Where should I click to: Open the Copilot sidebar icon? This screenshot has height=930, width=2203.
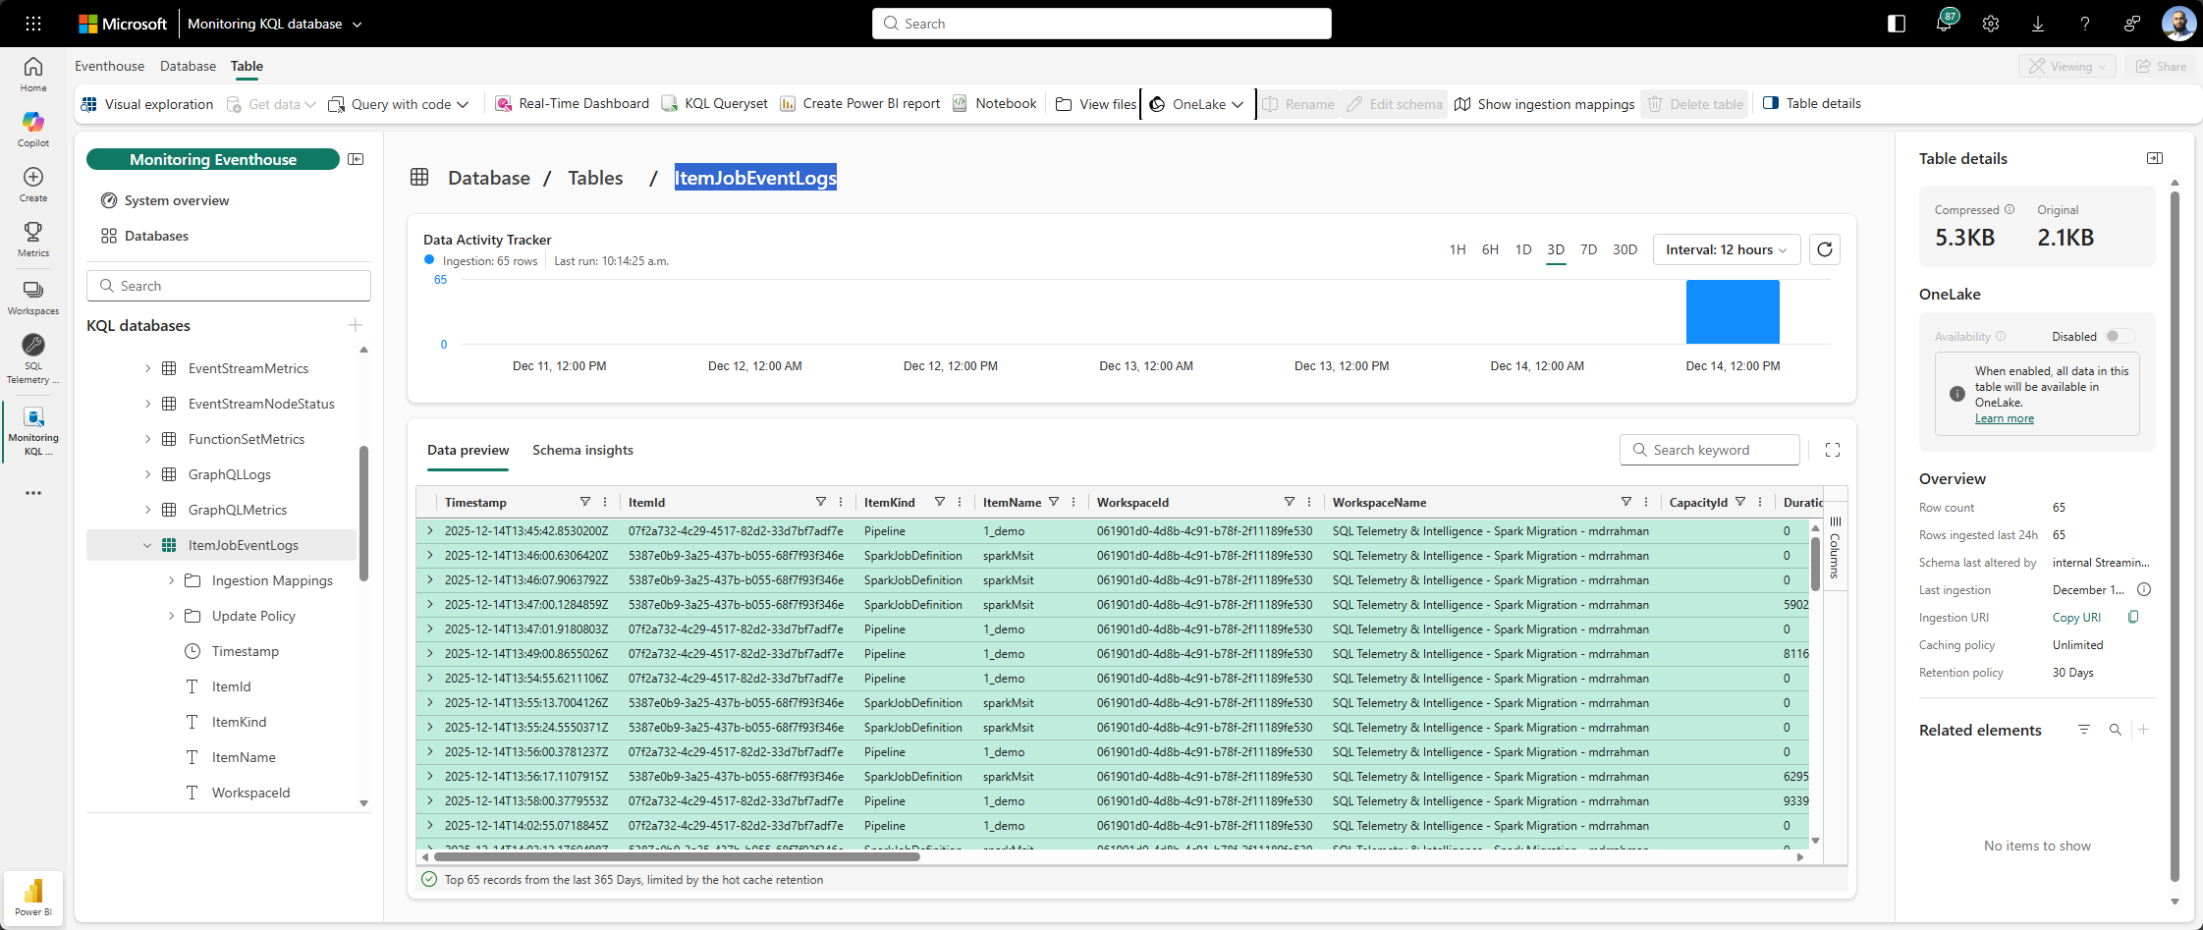[x=33, y=128]
